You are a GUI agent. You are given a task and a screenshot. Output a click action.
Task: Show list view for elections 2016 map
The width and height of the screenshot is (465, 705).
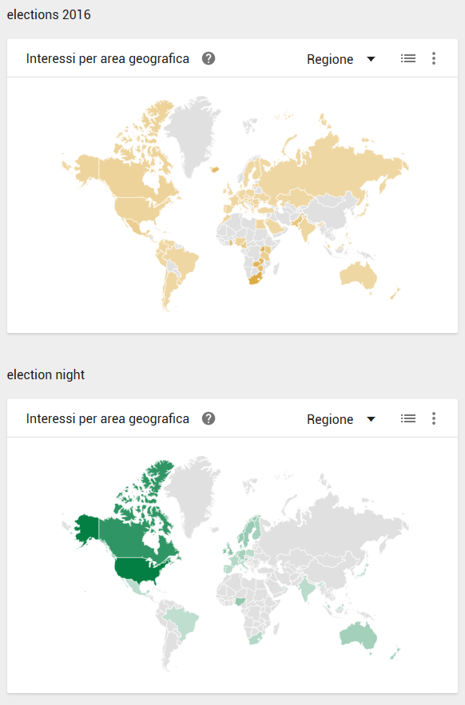407,58
